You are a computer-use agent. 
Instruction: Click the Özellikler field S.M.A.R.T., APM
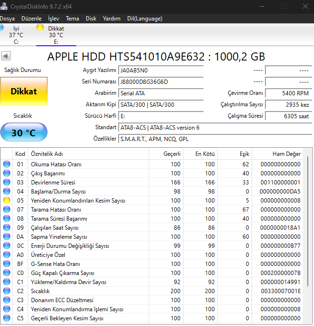click(215, 139)
